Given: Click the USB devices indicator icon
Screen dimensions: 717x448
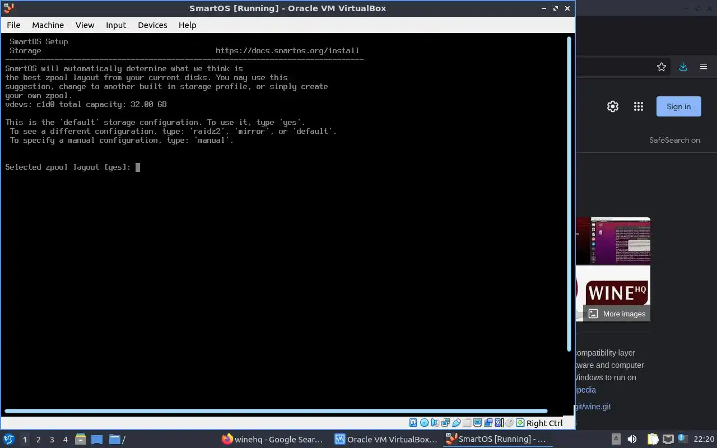Looking at the screenshot, I should [457, 423].
